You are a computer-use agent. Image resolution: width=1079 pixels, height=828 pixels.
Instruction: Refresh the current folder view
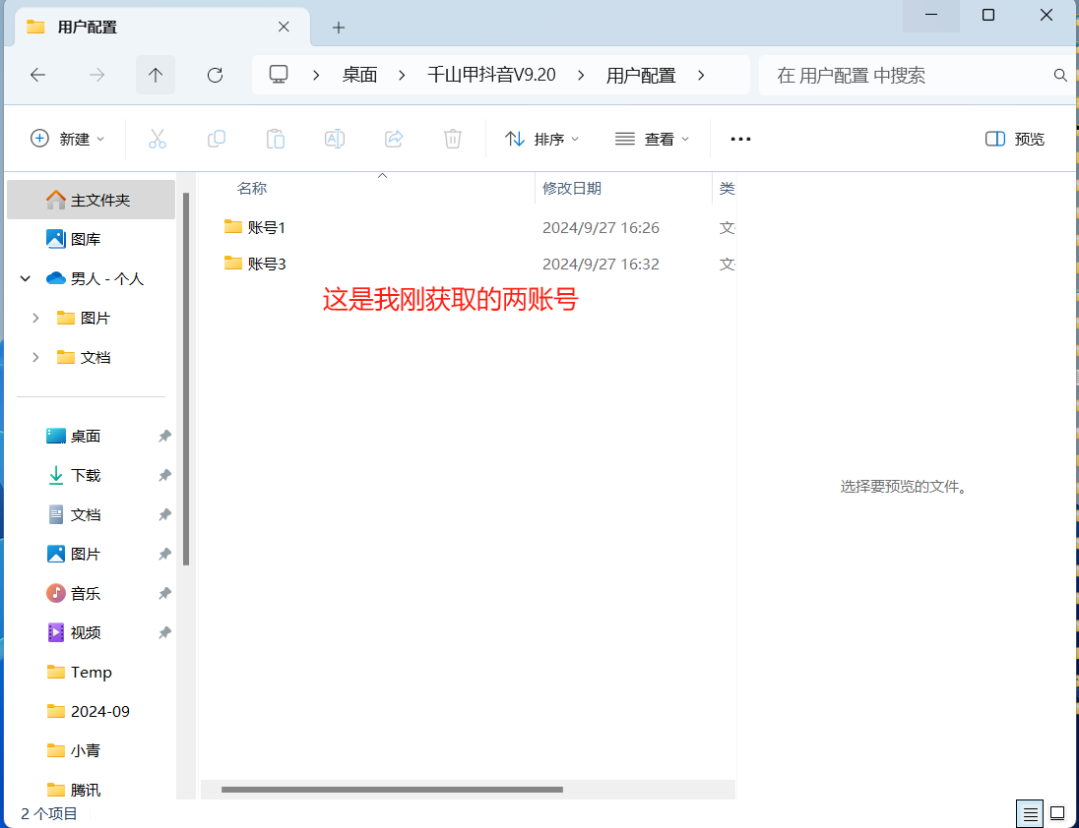tap(215, 75)
